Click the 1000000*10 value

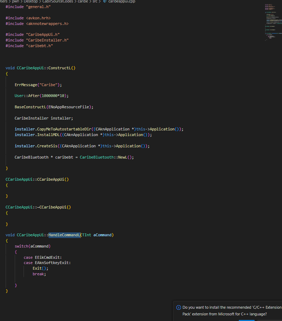click(53, 96)
